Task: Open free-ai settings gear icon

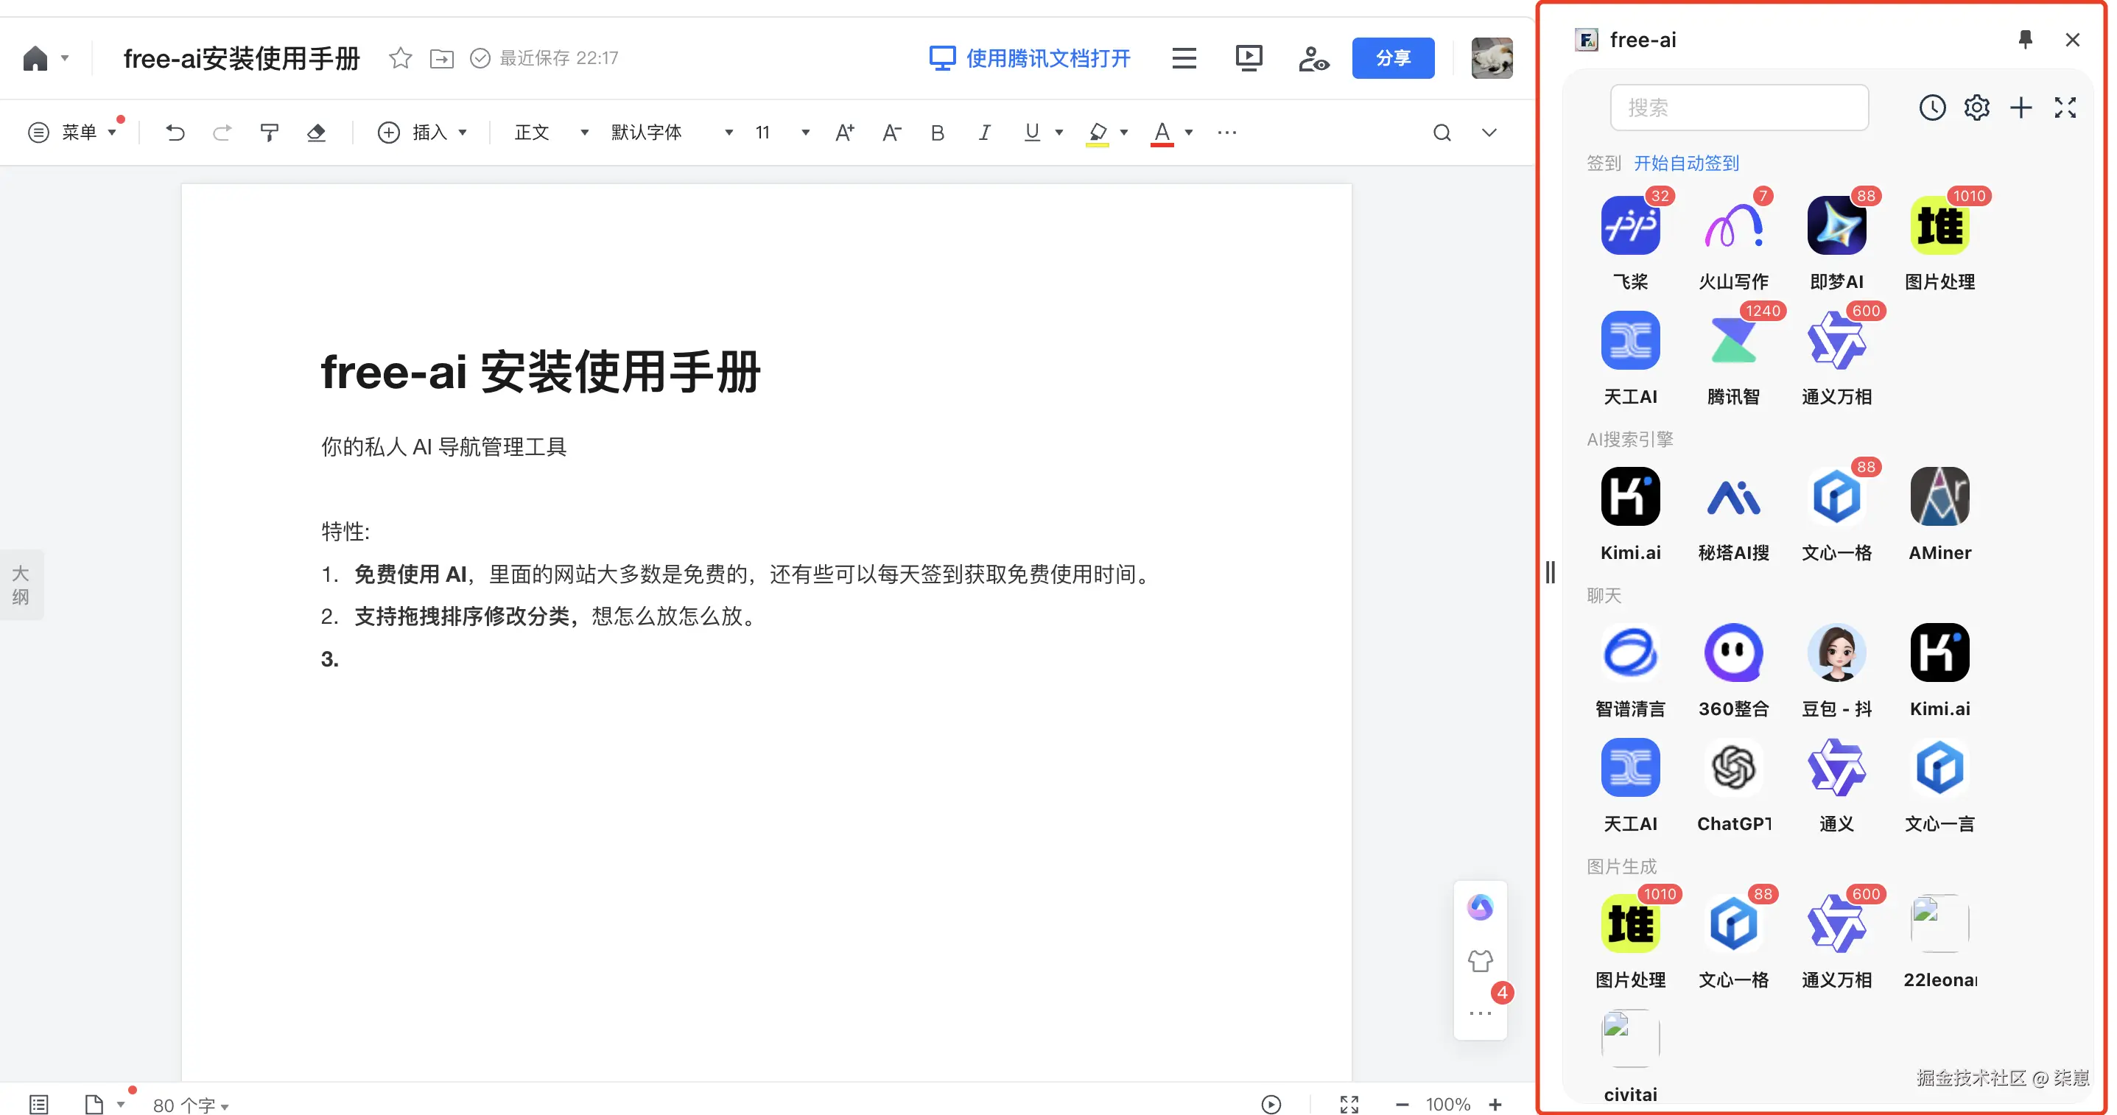Action: [1976, 108]
